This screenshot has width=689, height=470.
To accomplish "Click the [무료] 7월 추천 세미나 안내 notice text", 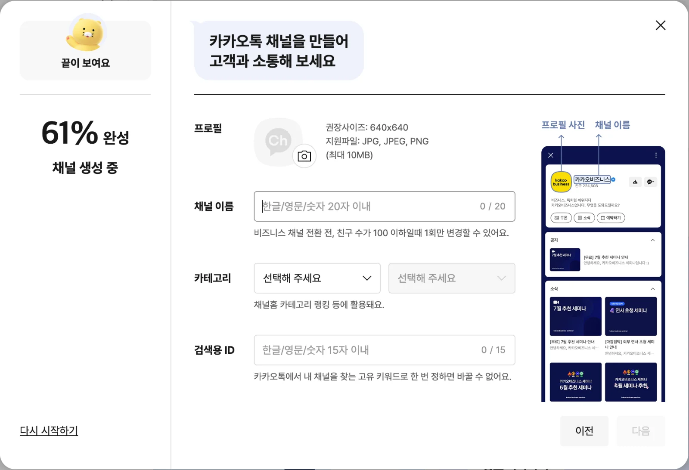I will pos(606,257).
